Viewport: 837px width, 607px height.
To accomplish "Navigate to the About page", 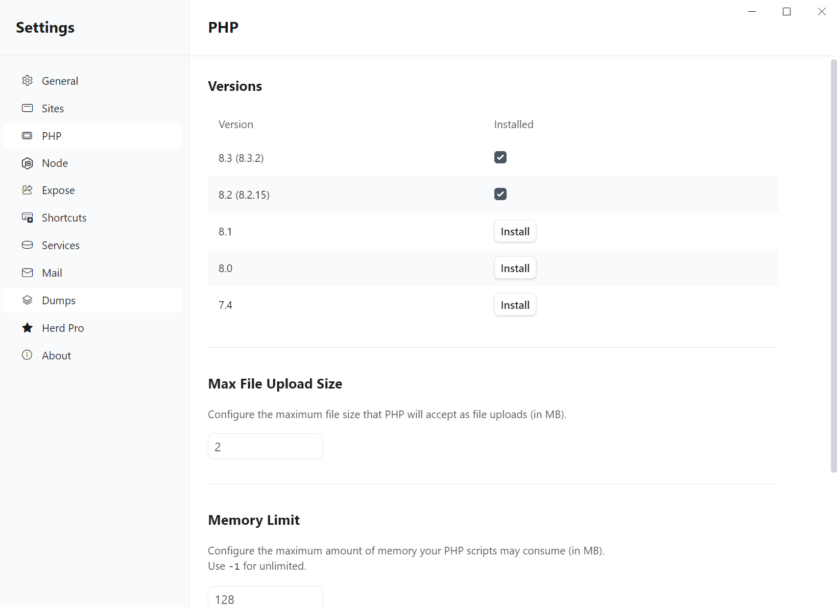I will pos(56,355).
